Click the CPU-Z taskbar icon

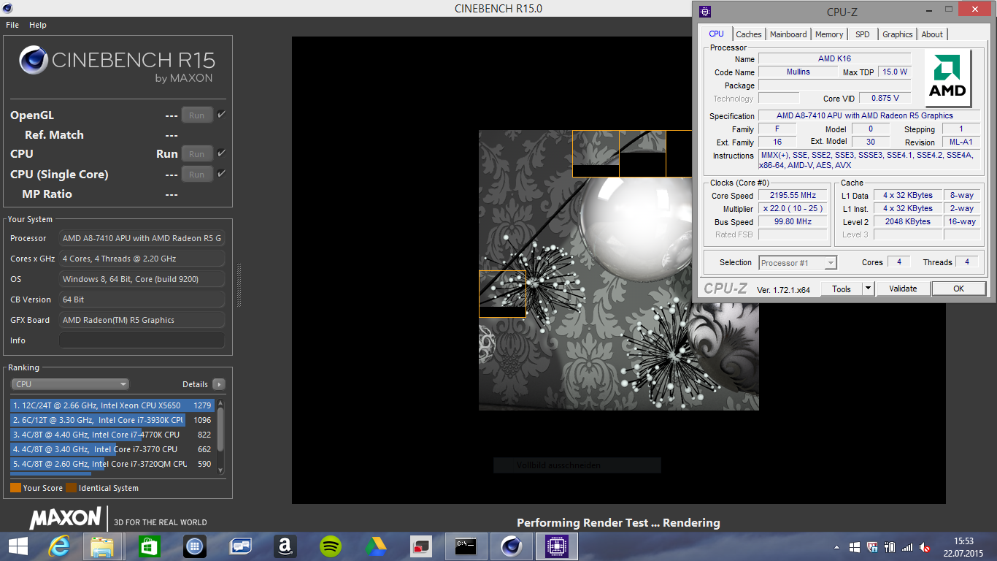557,546
